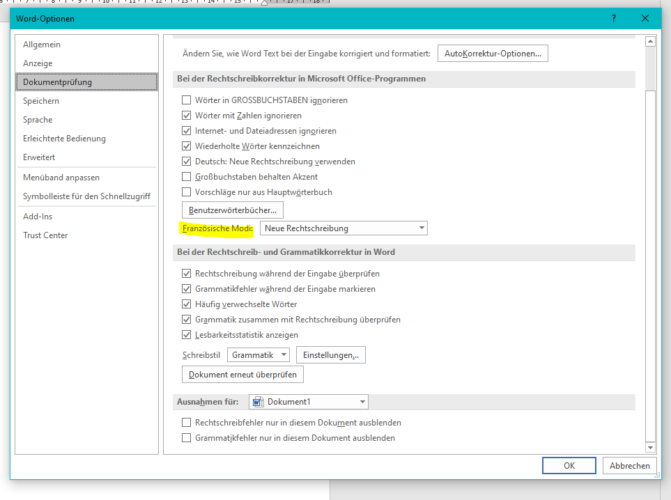The width and height of the screenshot is (671, 500).
Task: Toggle Internet- und Dateiadressen ignorieren
Action: click(186, 131)
